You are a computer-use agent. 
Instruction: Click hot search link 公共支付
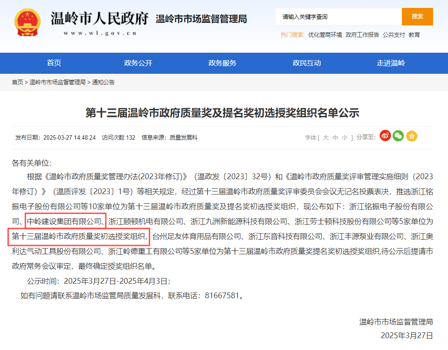pos(394,35)
